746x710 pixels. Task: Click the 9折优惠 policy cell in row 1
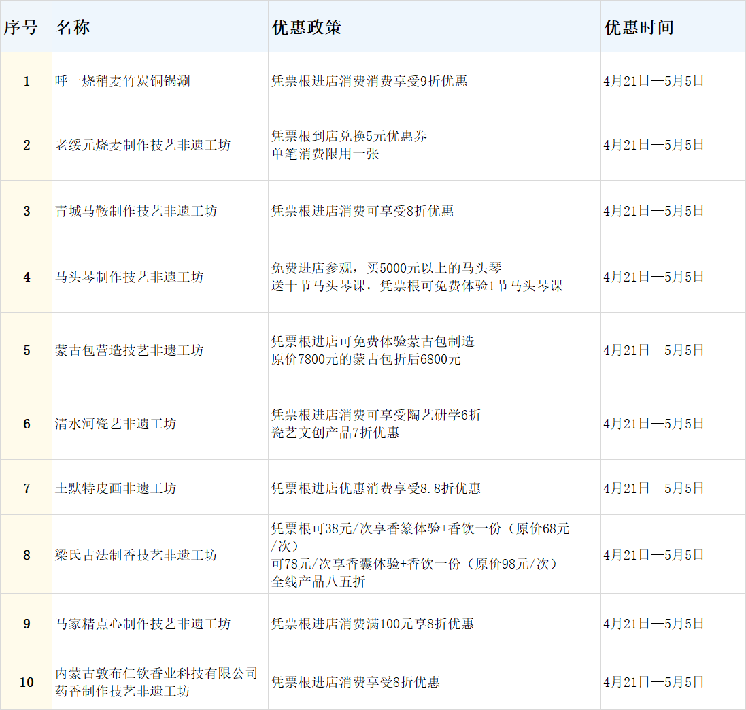click(x=369, y=81)
